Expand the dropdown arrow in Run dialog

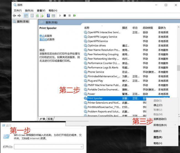click(82, 147)
